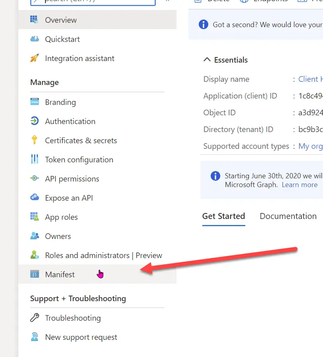Viewport: 323px width, 357px height.
Task: Select the Application (client) ID value
Action: 311,96
